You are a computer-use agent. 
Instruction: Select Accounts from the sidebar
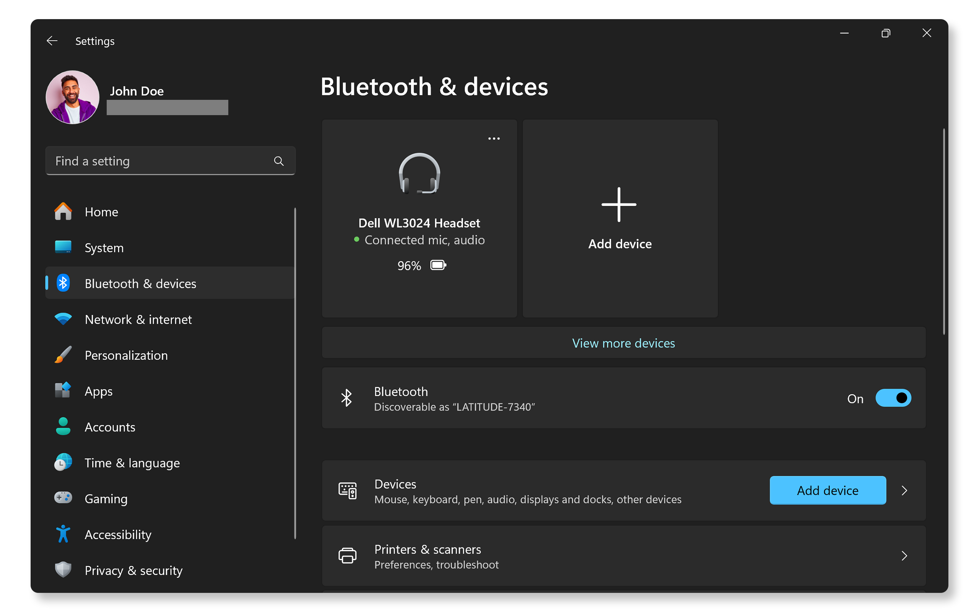[x=109, y=426]
